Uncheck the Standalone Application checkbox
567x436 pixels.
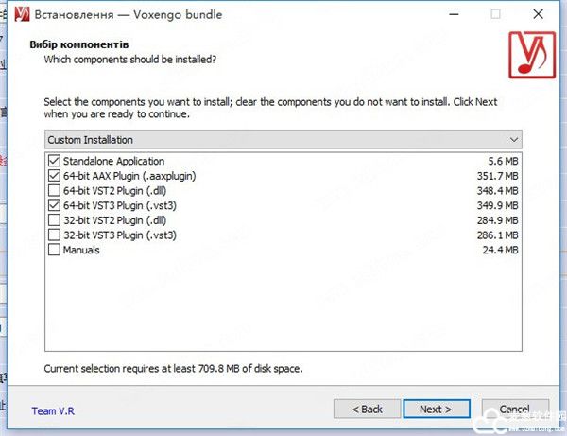[x=53, y=161]
